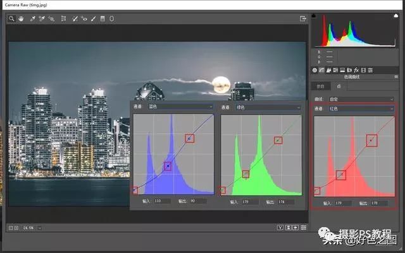Activate the Red Eye Removal tool
Viewport: 405px width, 253px height.
click(84, 19)
